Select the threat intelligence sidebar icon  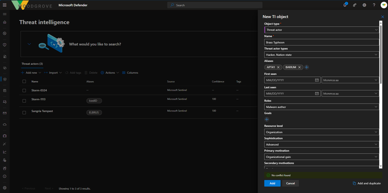[4, 79]
